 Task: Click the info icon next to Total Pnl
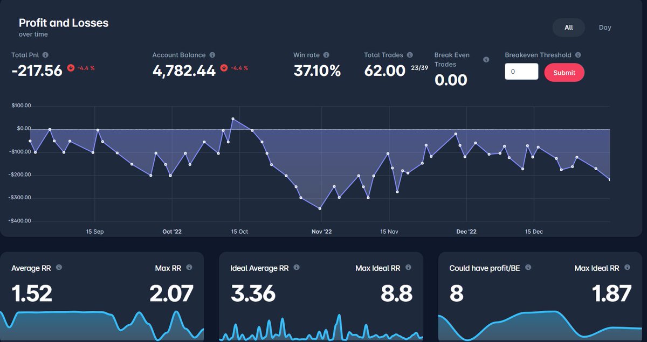[45, 55]
